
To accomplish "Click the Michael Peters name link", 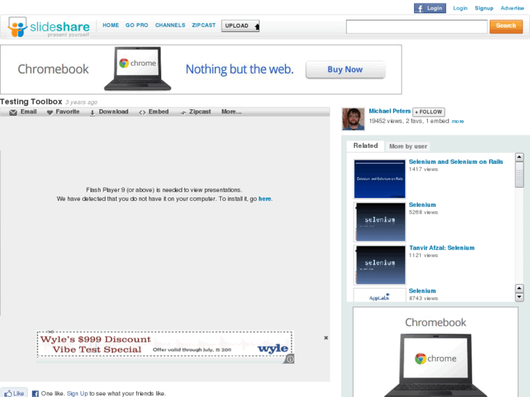I will coord(390,111).
